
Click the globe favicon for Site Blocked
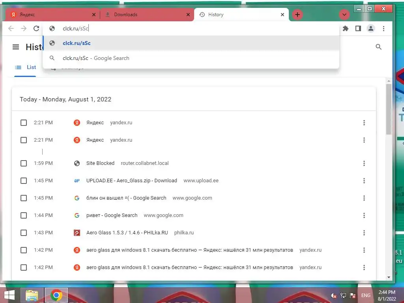click(77, 163)
